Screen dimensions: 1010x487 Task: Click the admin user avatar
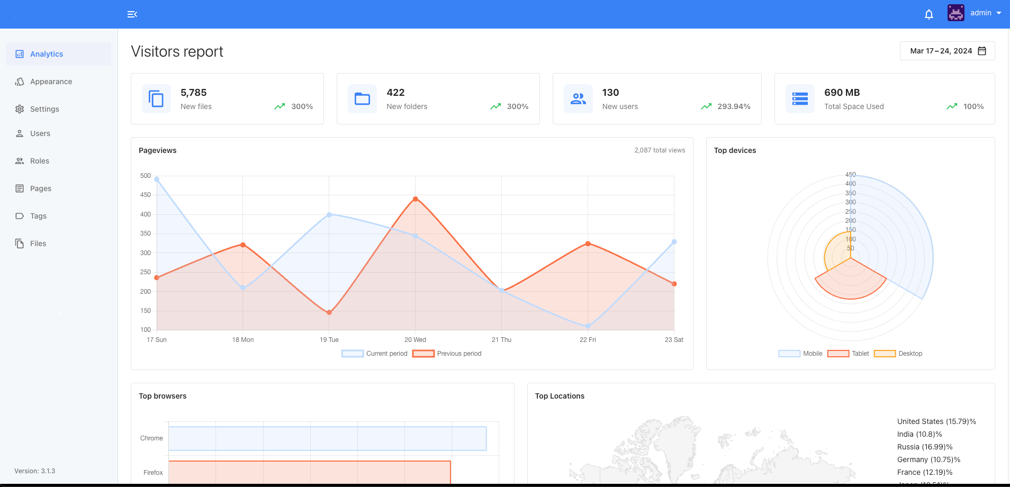click(955, 13)
